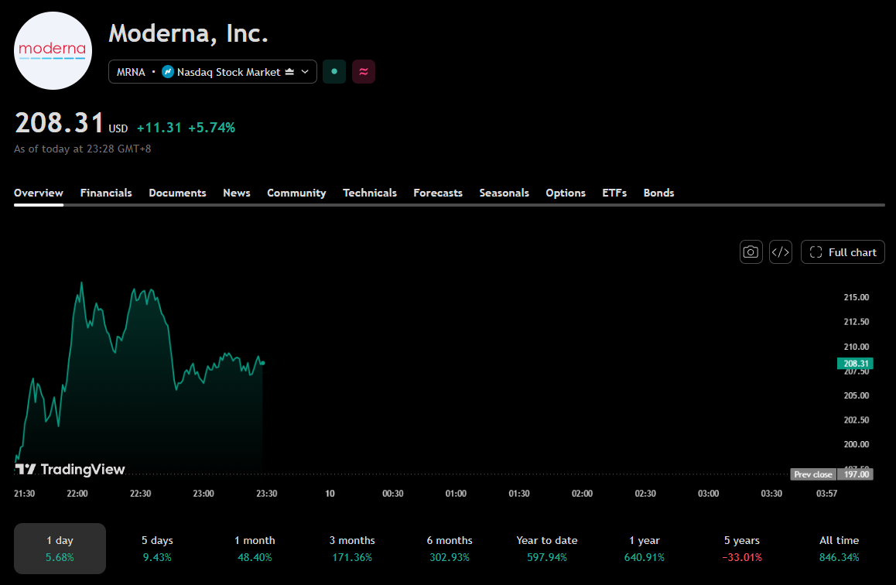Viewport: 896px width, 585px height.
Task: Switch to the Technicals tab
Action: [x=370, y=193]
